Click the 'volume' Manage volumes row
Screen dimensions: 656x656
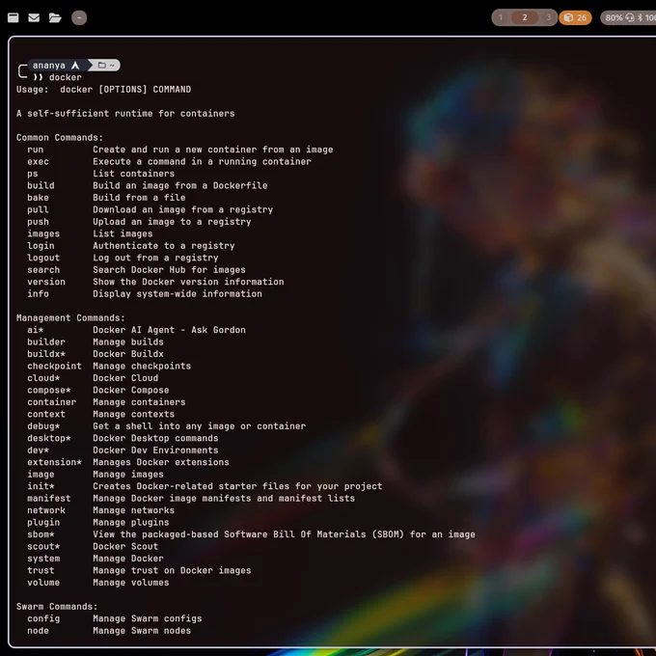tap(98, 583)
